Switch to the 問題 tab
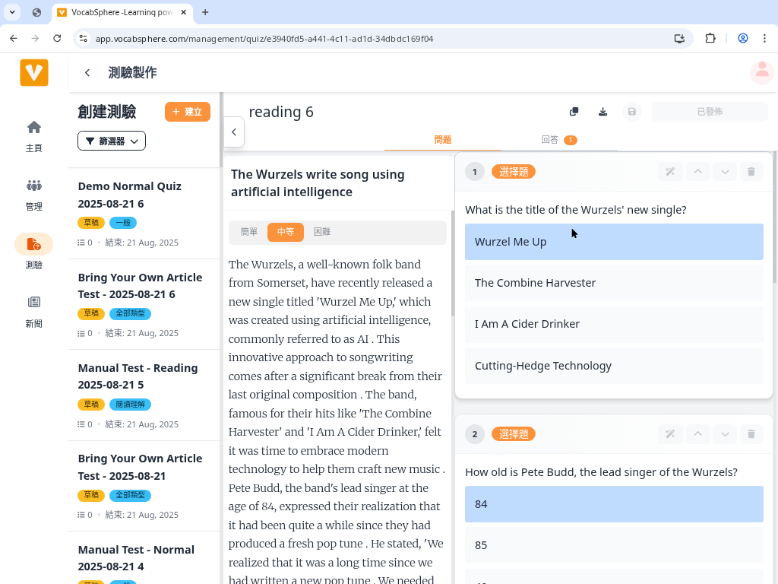The image size is (778, 584). coord(443,140)
